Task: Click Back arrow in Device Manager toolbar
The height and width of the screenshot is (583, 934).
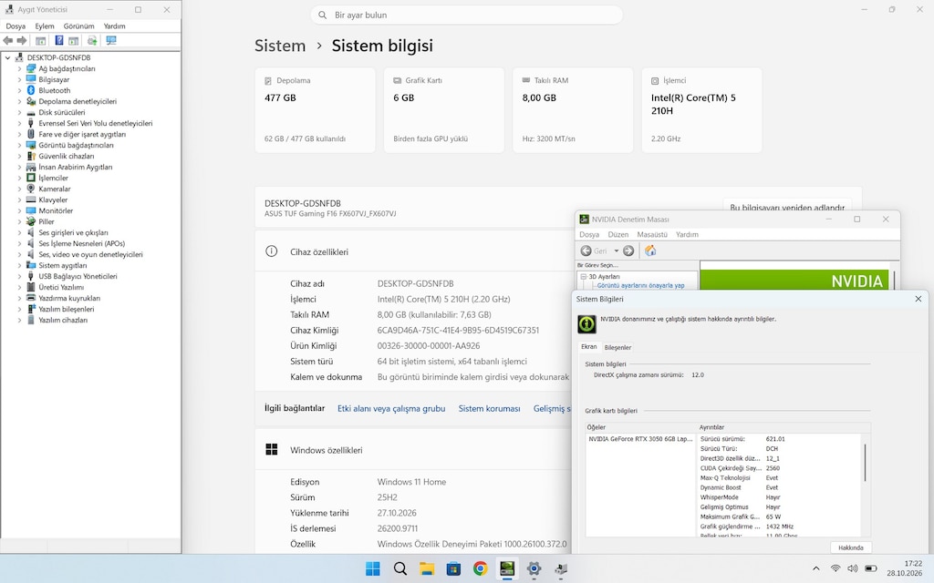Action: pyautogui.click(x=7, y=40)
